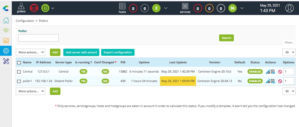Tick the select-all checkbox in table header
Screen dimensions: 299x127
(19, 63)
